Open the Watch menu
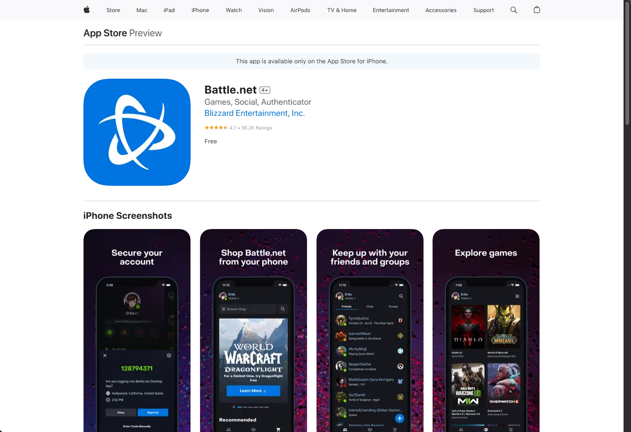 pyautogui.click(x=233, y=10)
